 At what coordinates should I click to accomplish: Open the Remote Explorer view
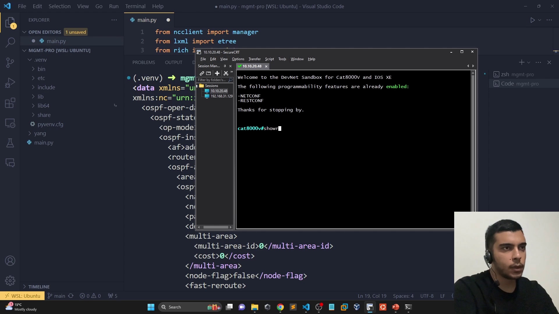tap(10, 123)
